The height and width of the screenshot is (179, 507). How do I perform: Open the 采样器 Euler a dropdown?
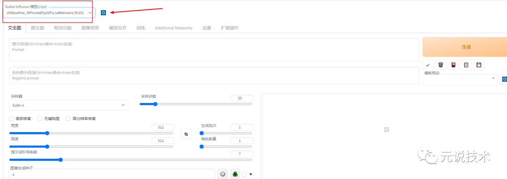[69, 105]
